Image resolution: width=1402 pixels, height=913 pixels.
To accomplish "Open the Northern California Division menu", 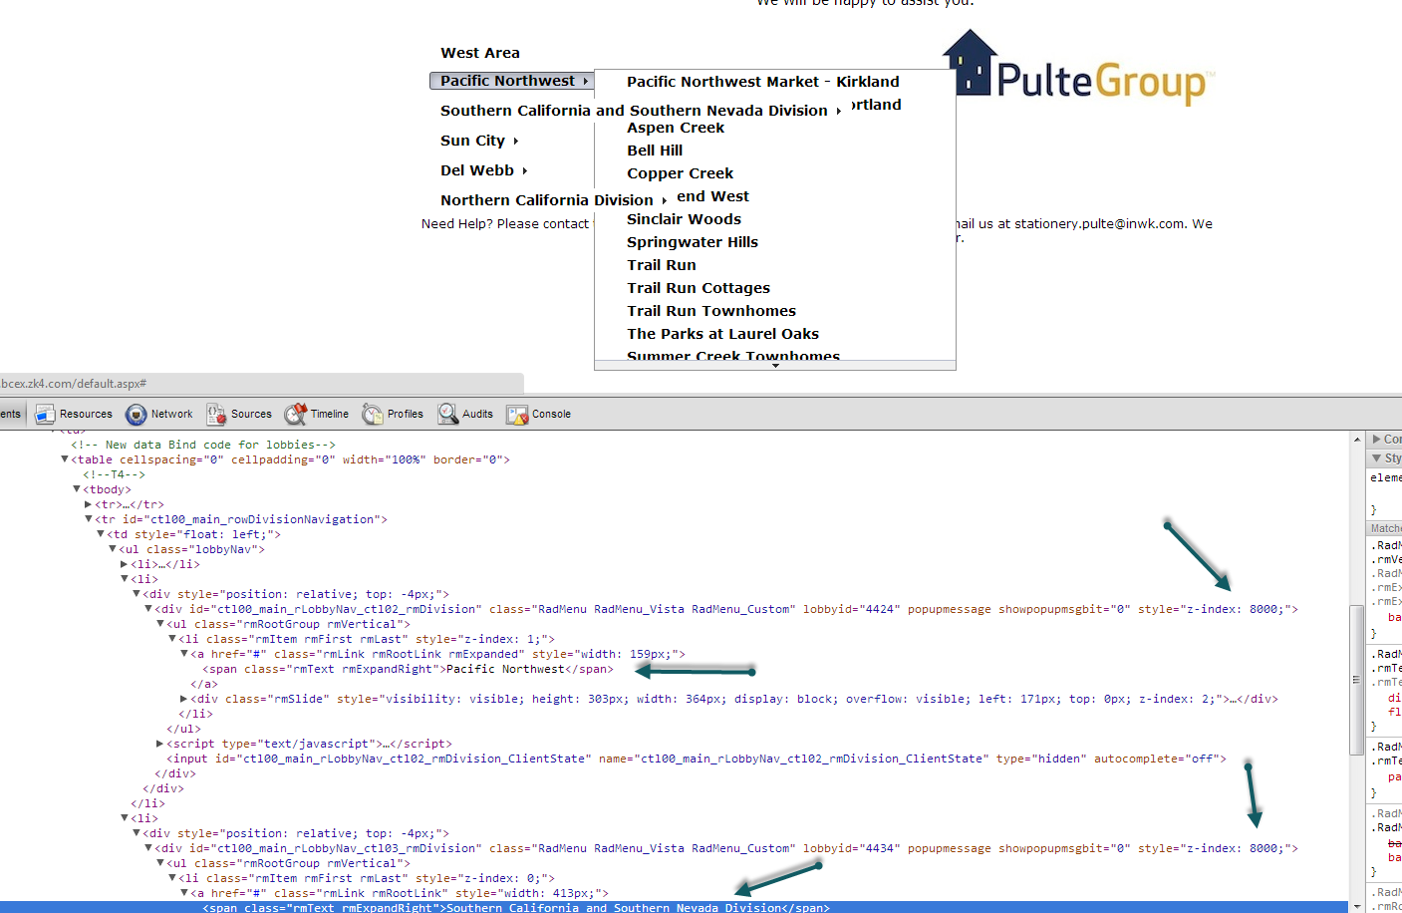I will click(553, 200).
